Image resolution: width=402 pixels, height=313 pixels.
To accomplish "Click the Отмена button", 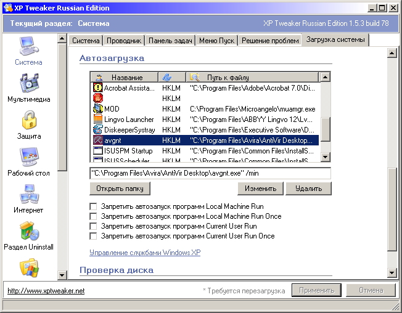I will point(371,290).
